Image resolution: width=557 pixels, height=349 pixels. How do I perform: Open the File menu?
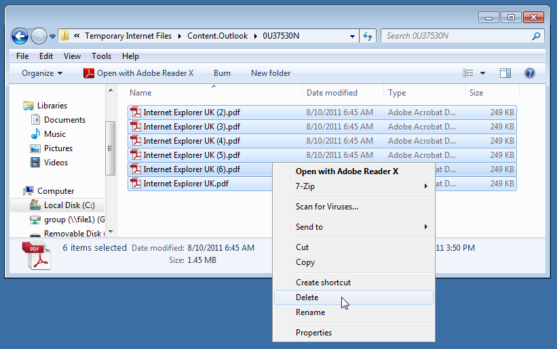pyautogui.click(x=22, y=56)
